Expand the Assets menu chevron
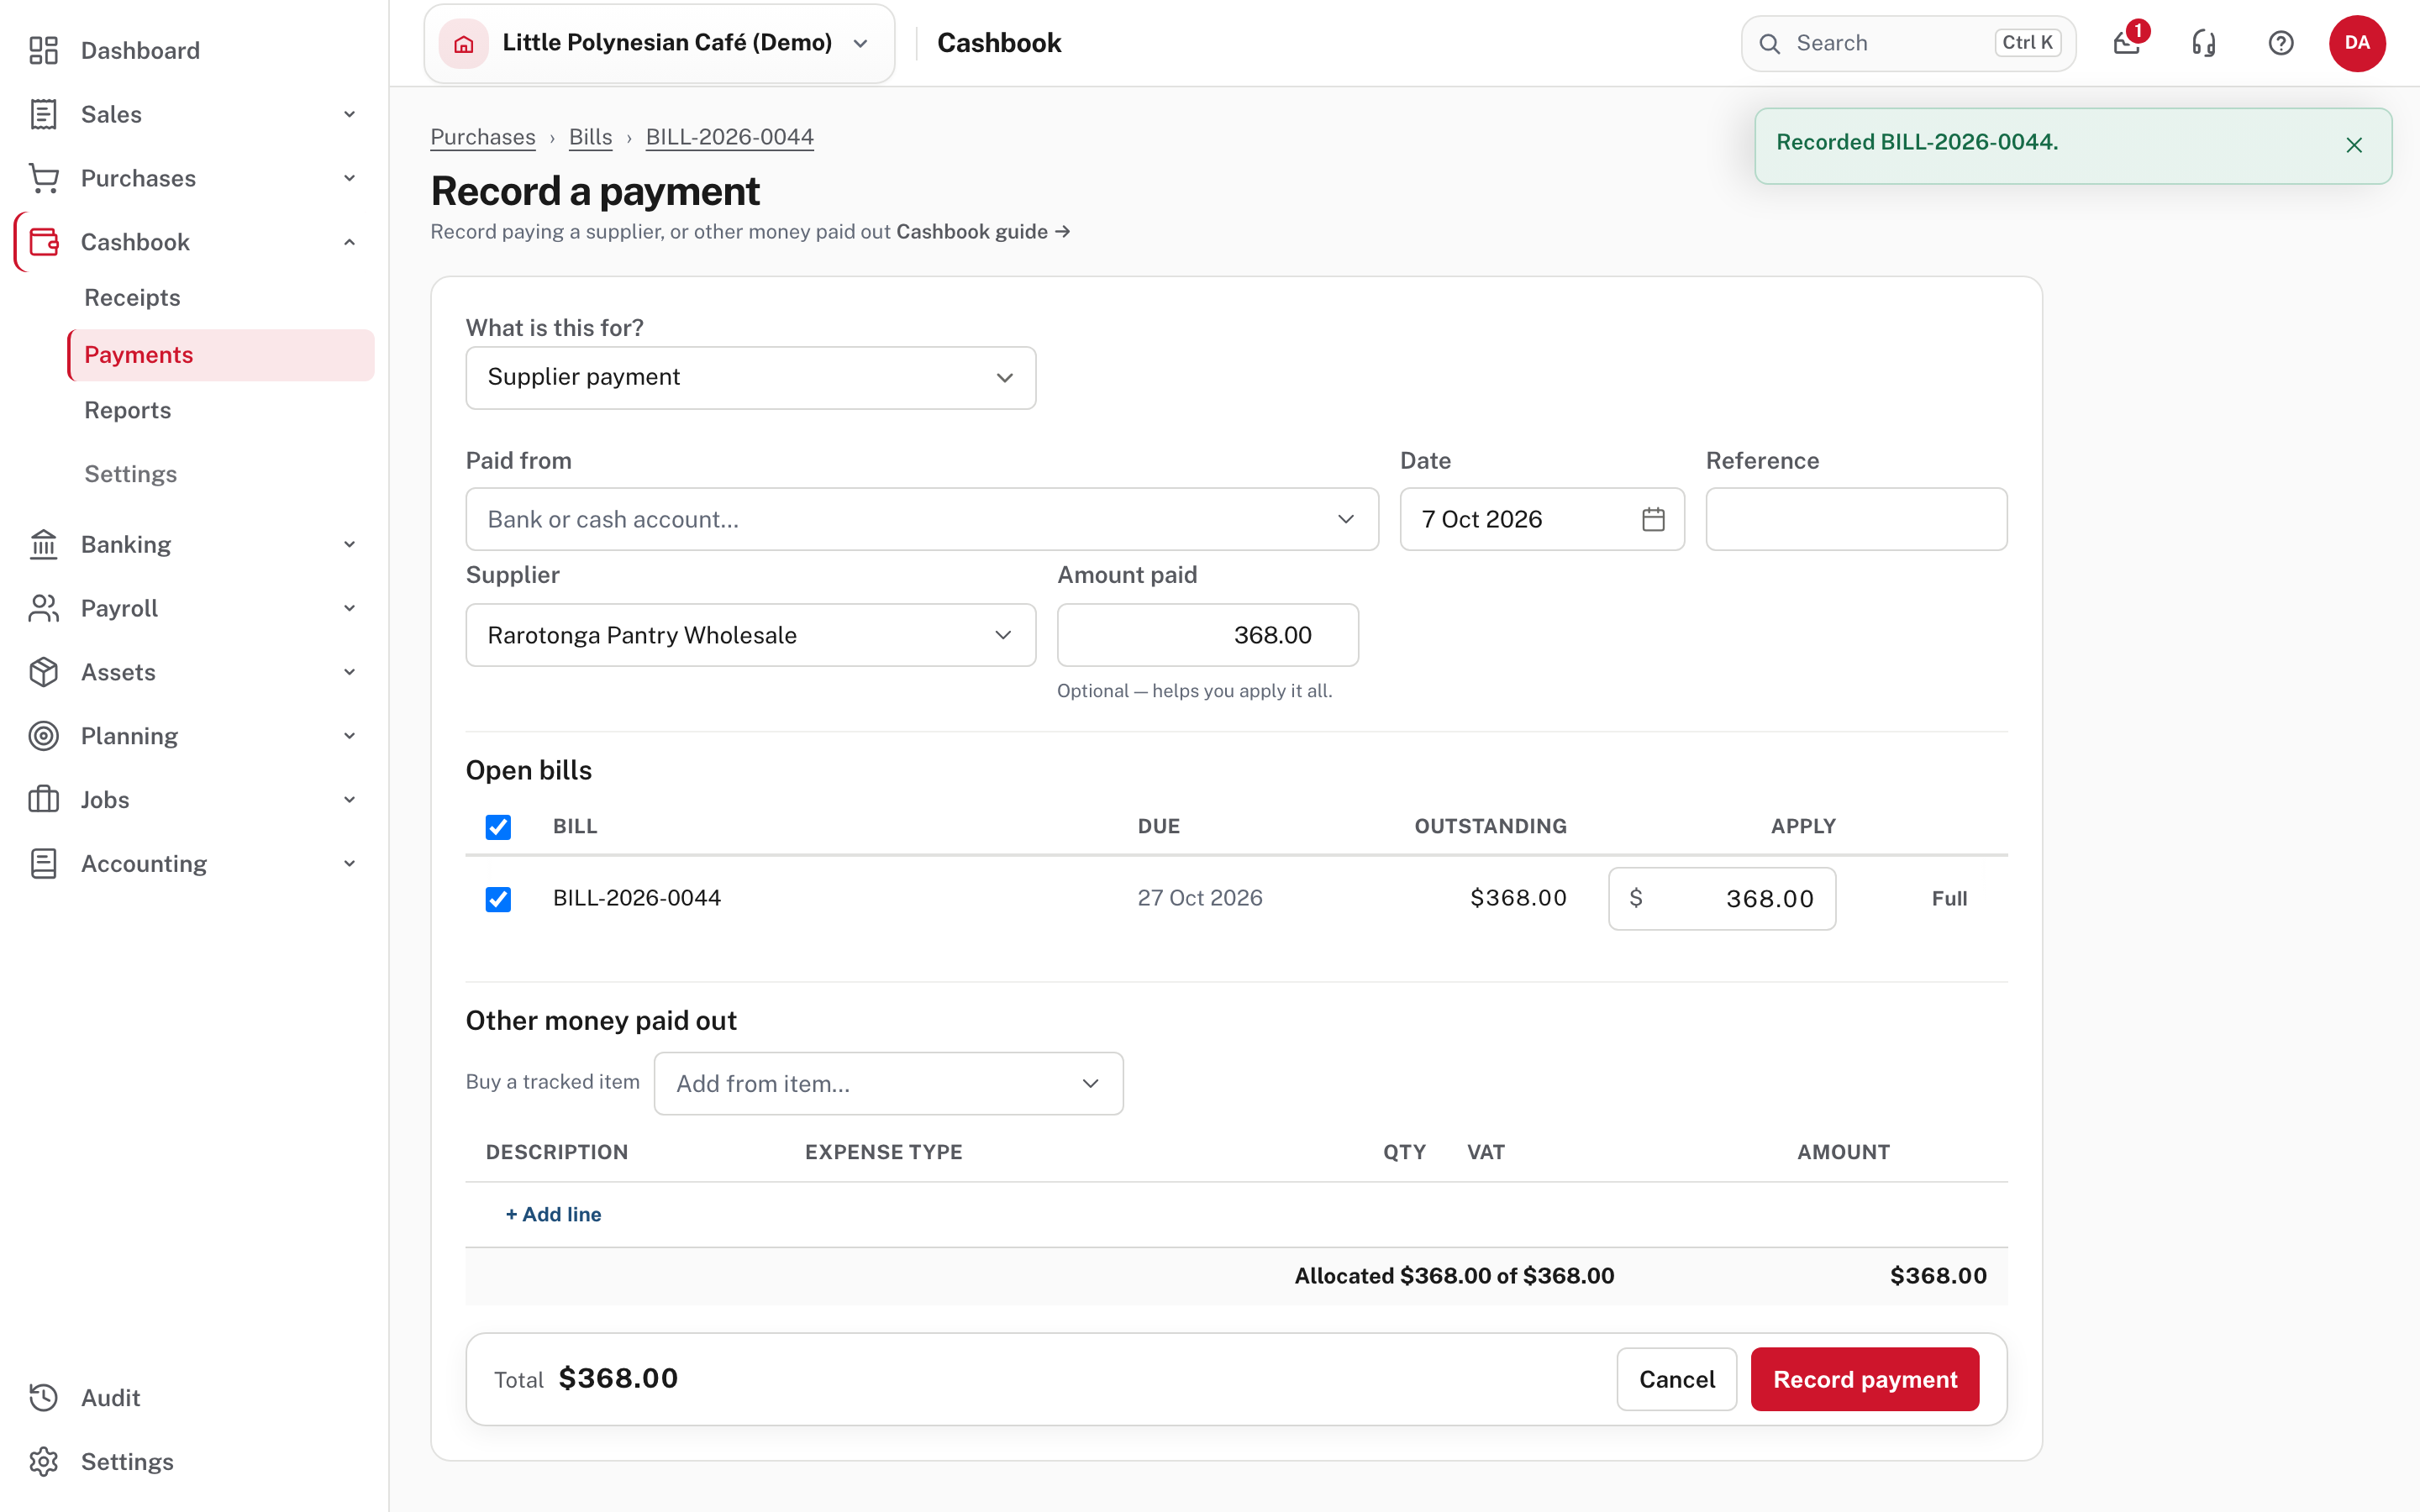2420x1512 pixels. pyautogui.click(x=349, y=672)
